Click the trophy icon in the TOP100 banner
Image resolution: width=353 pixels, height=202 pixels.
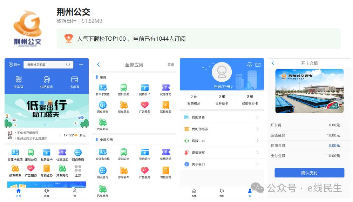pos(68,39)
